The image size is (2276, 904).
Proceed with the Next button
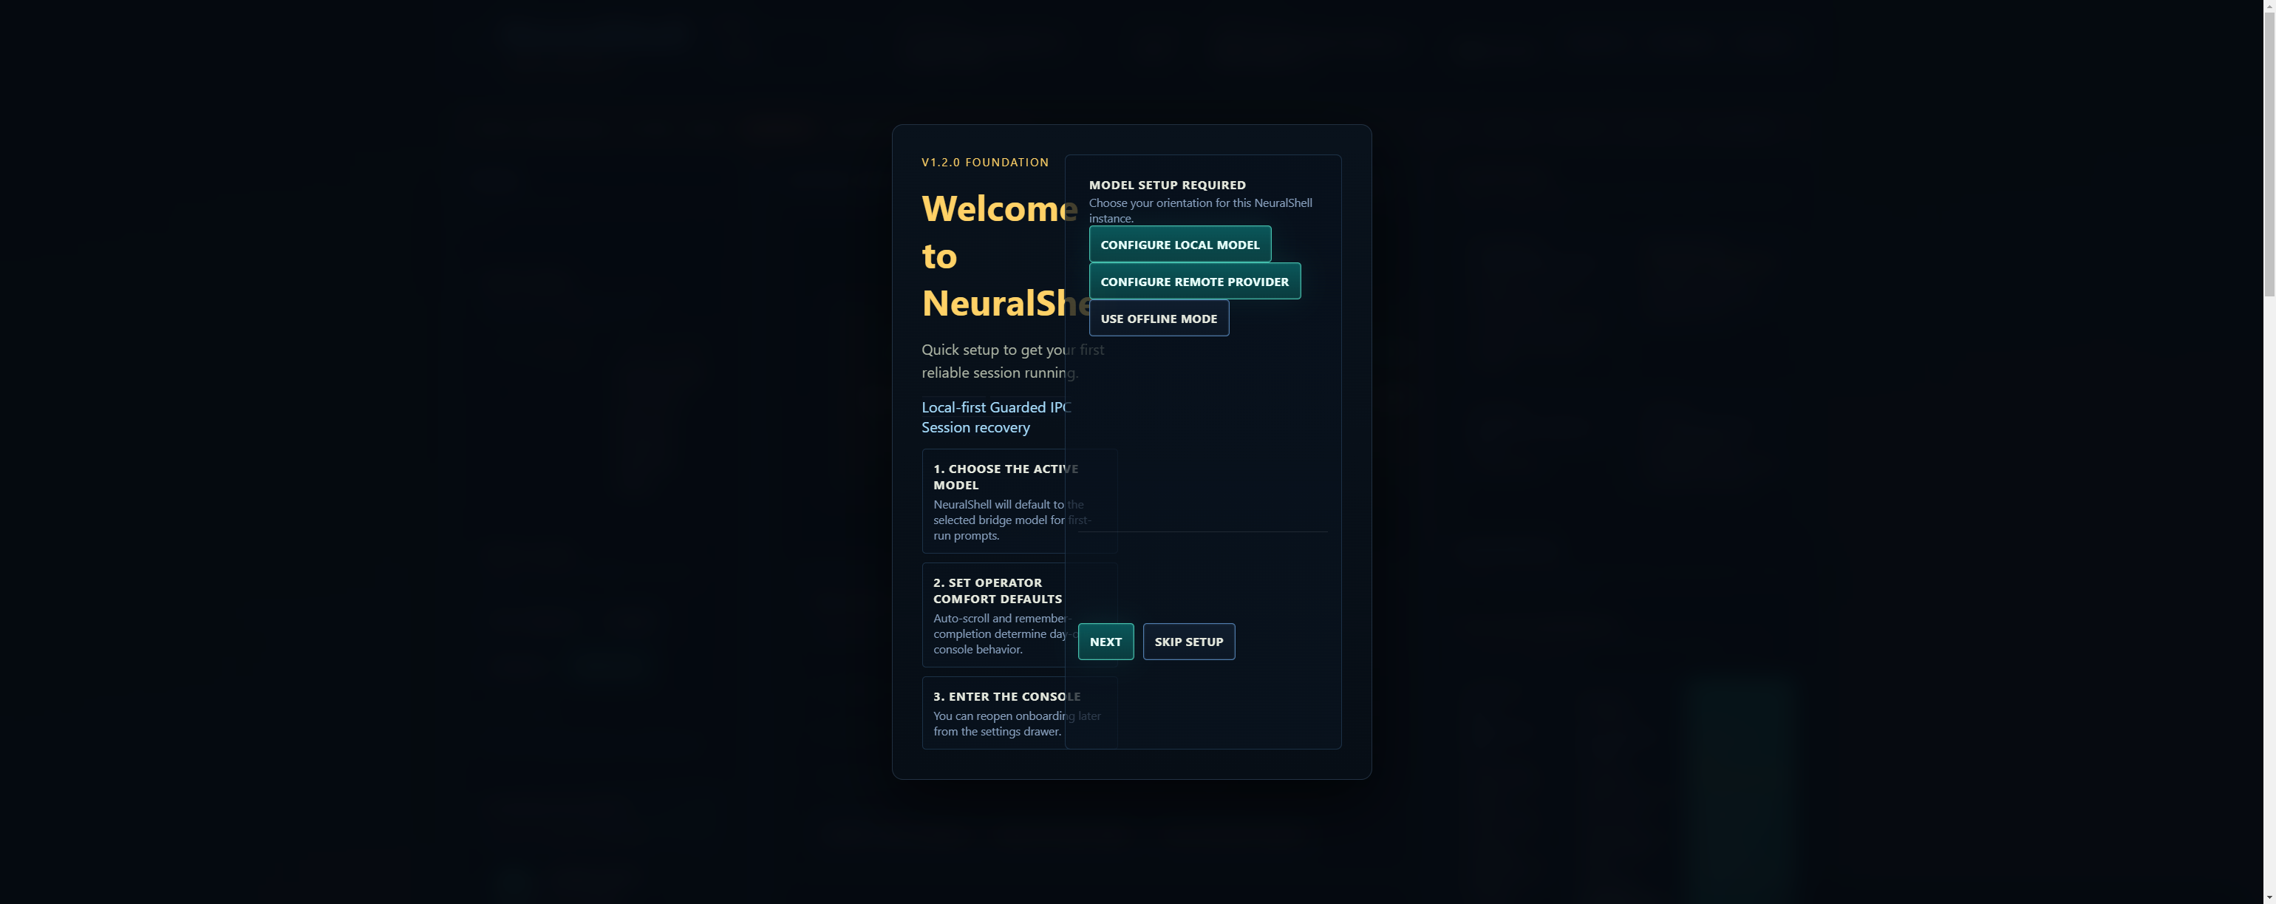[1105, 642]
